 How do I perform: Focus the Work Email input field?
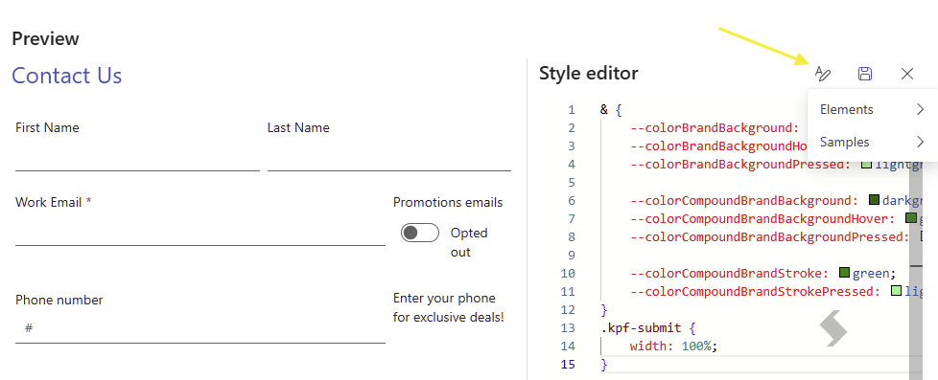200,232
